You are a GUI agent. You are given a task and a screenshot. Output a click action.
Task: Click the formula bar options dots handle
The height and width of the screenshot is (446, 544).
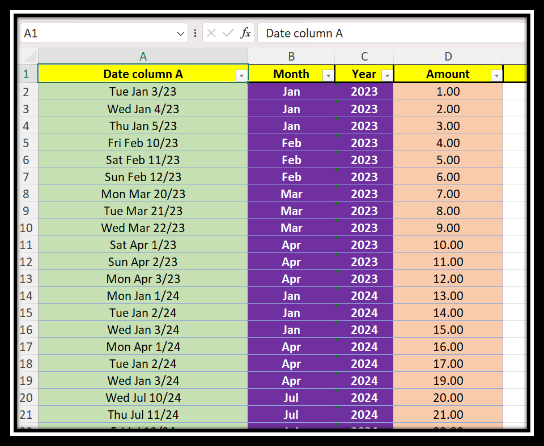[195, 33]
